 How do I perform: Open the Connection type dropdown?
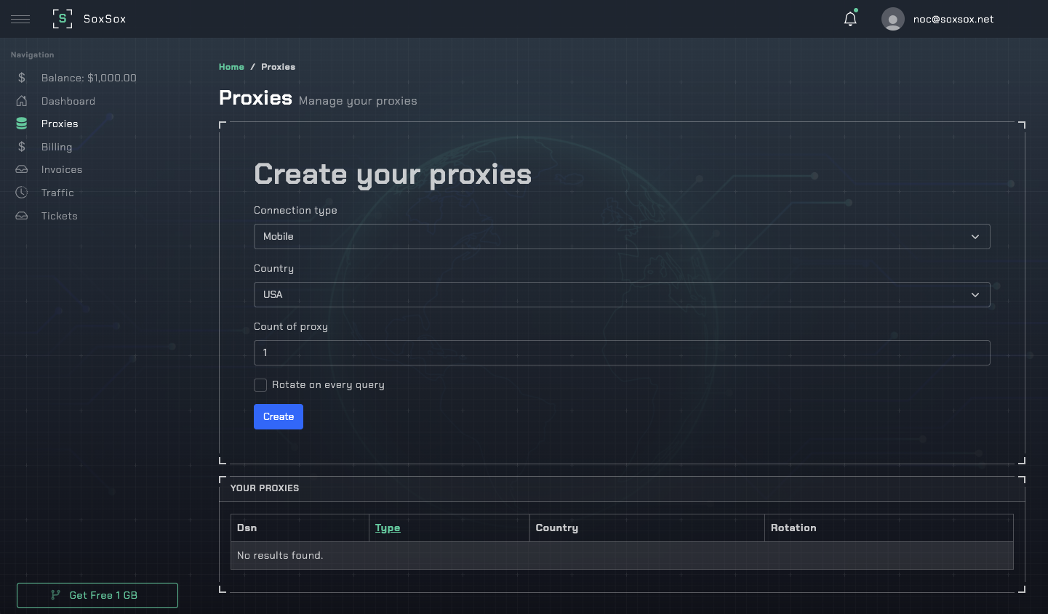[x=621, y=237]
